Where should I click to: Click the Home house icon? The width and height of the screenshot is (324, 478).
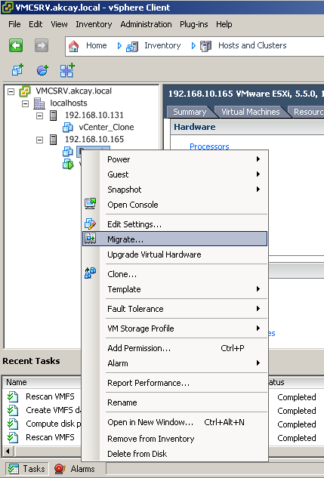(x=73, y=46)
